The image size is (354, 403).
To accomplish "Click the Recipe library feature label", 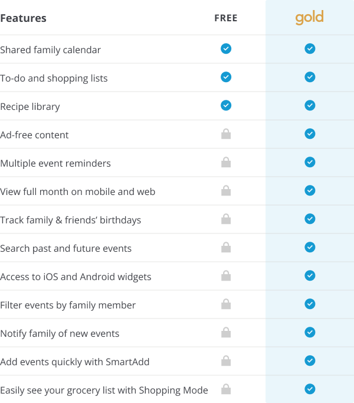I will point(30,107).
